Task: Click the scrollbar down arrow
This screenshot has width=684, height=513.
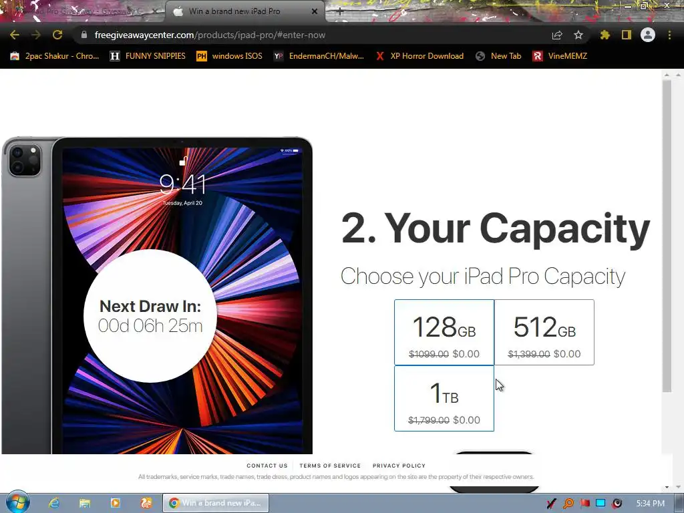Action: [x=667, y=487]
